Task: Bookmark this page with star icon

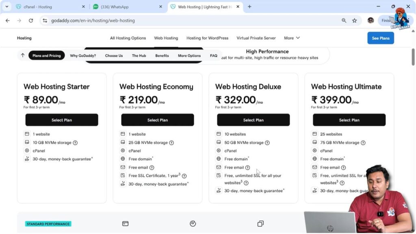Action: click(354, 20)
